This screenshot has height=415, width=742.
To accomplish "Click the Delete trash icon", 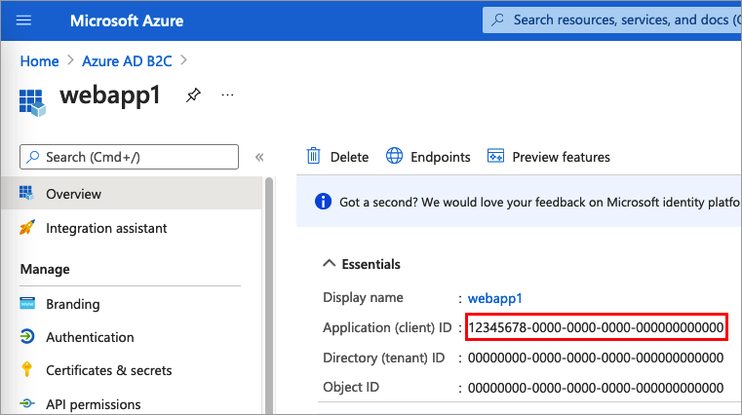I will 314,156.
